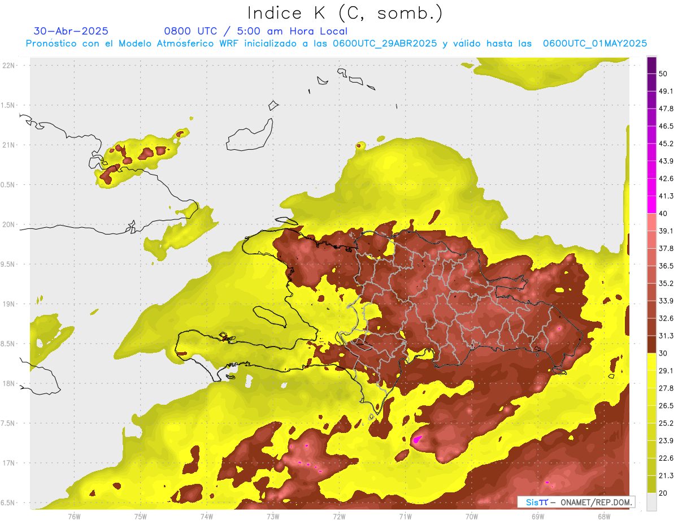Click the "47.8" legend value
The image size is (678, 524).
666,109
